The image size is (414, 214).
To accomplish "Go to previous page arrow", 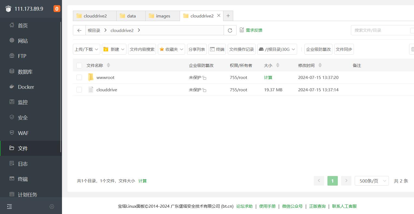I will [319, 181].
